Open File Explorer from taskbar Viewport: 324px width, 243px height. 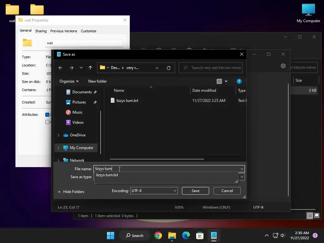click(x=172, y=235)
